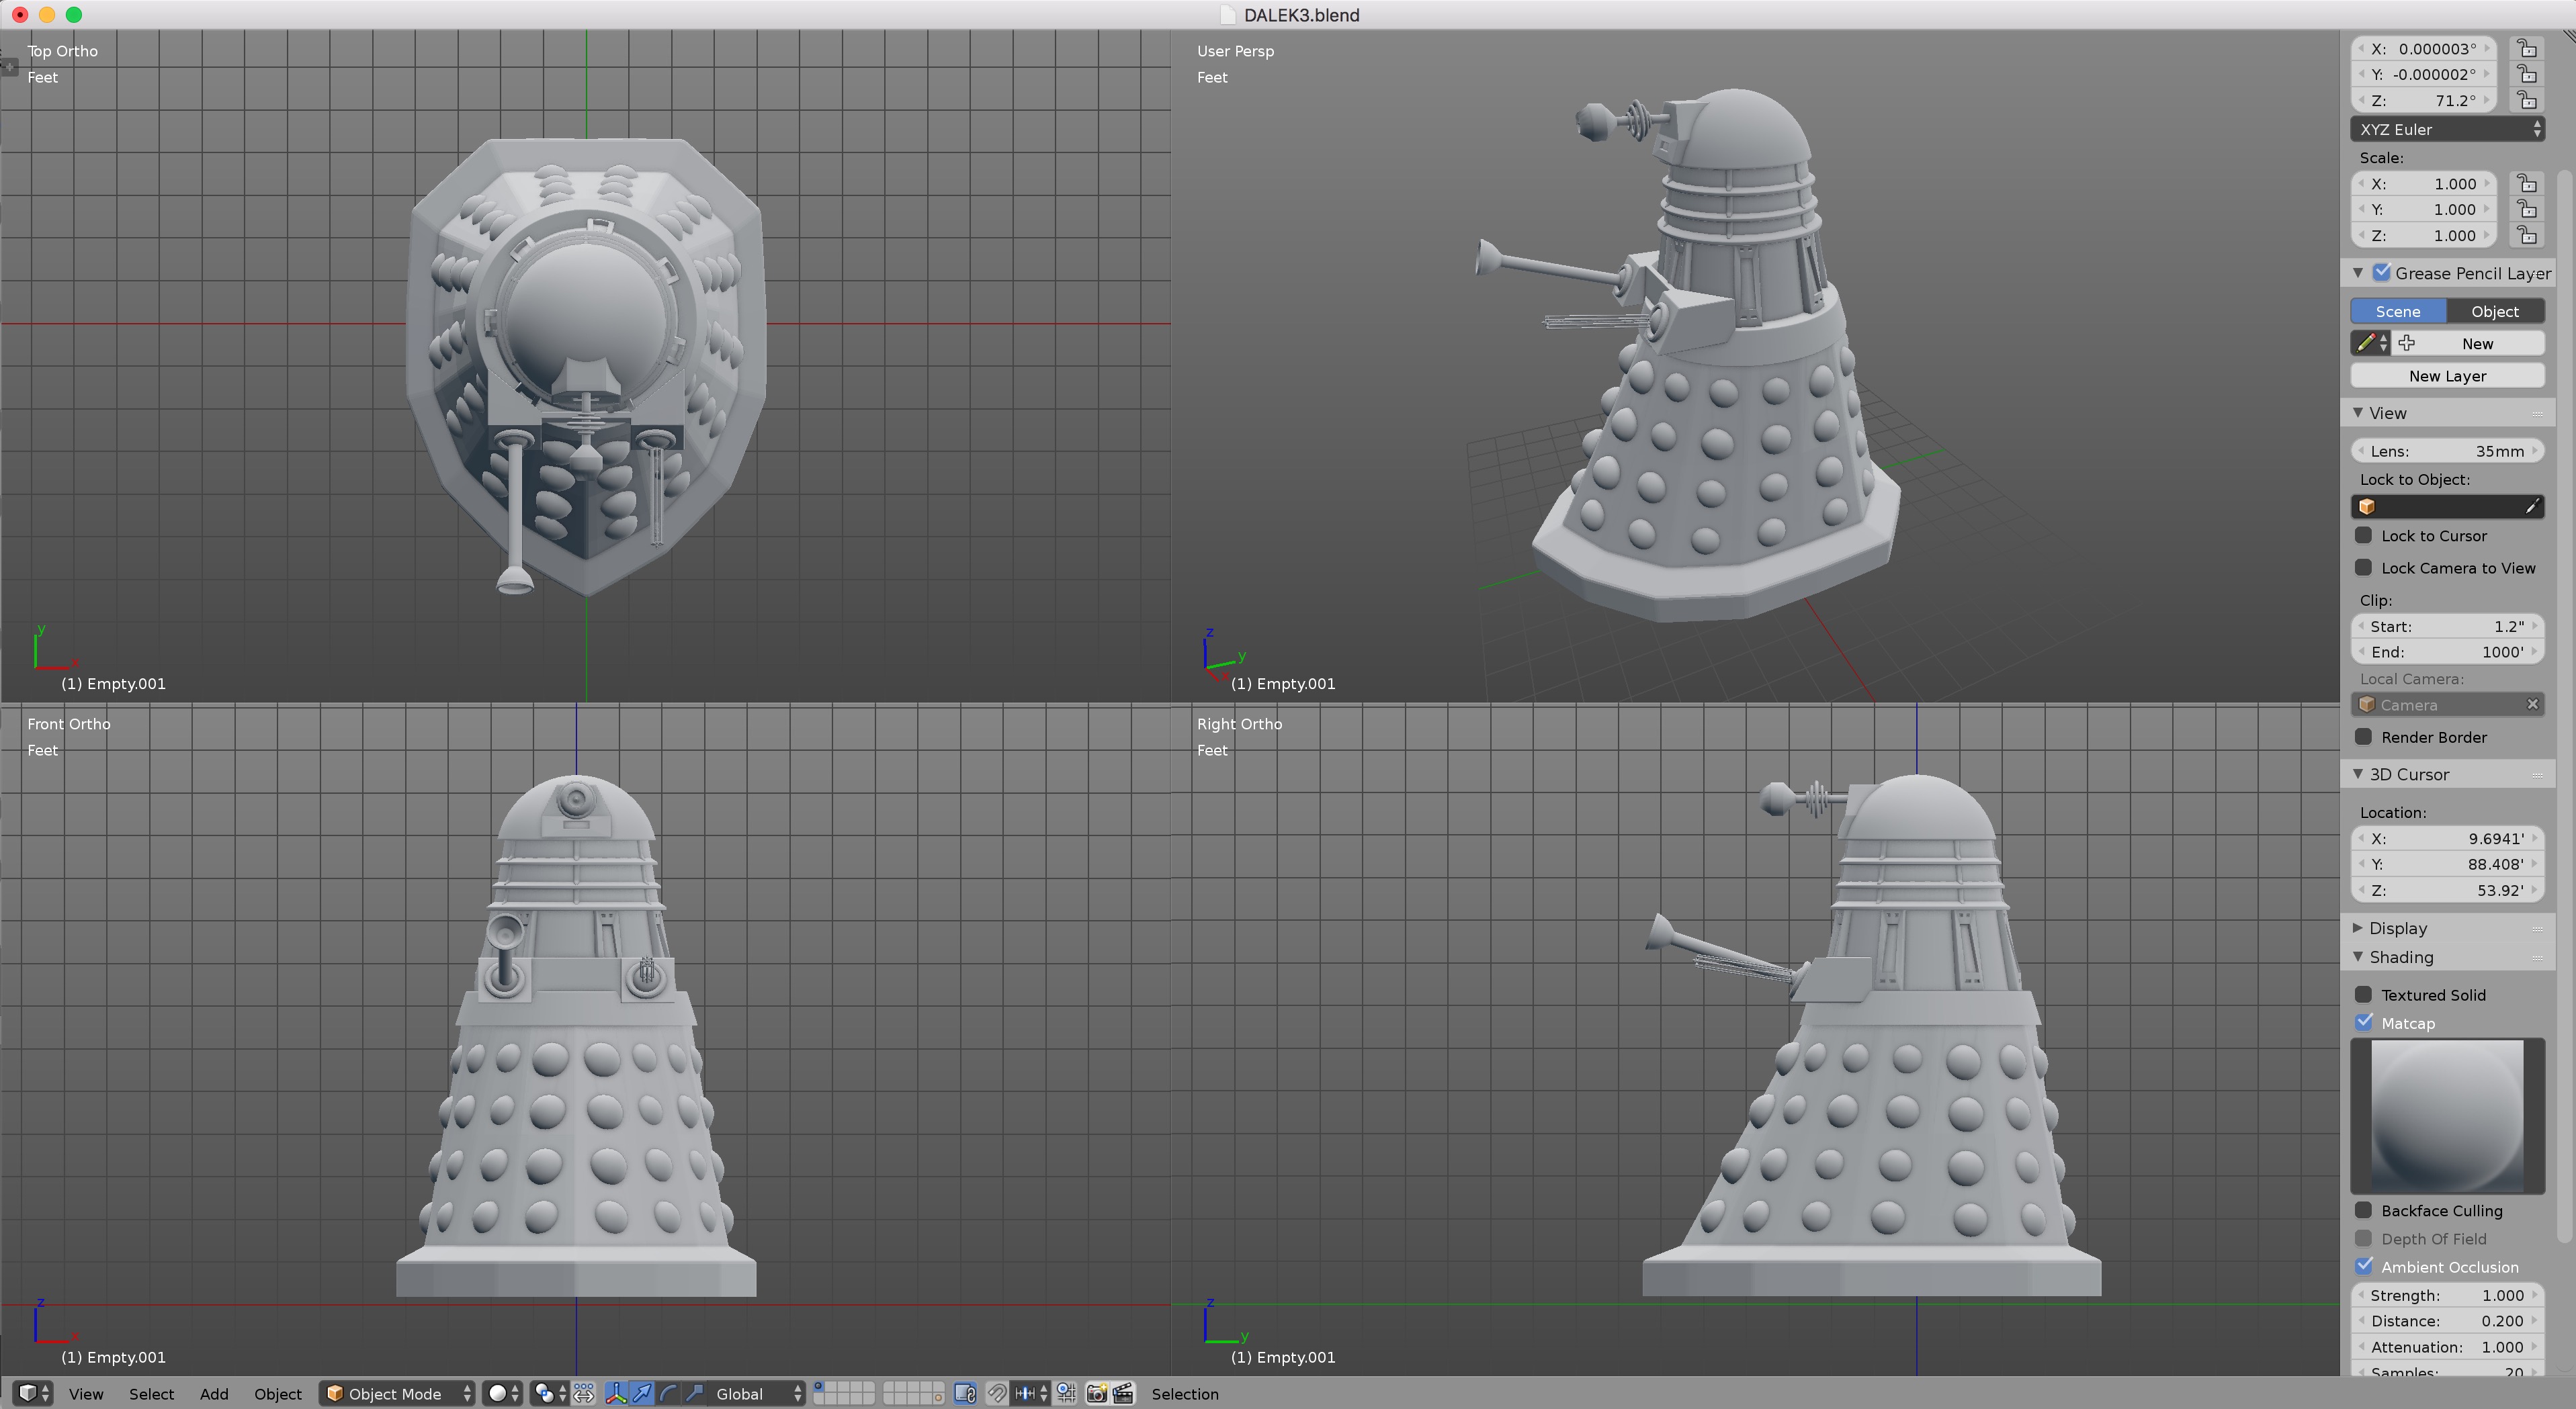Click the New Layer button
The image size is (2576, 1409).
tap(2447, 375)
